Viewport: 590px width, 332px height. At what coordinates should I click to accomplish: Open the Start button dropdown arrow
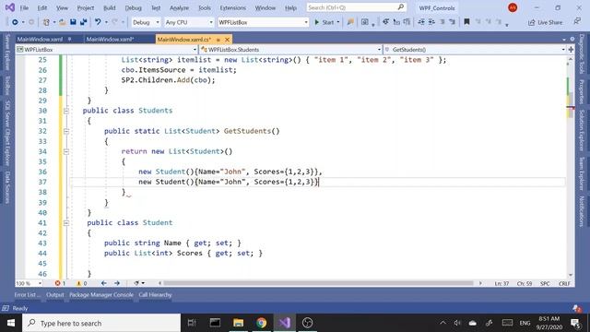pyautogui.click(x=338, y=22)
